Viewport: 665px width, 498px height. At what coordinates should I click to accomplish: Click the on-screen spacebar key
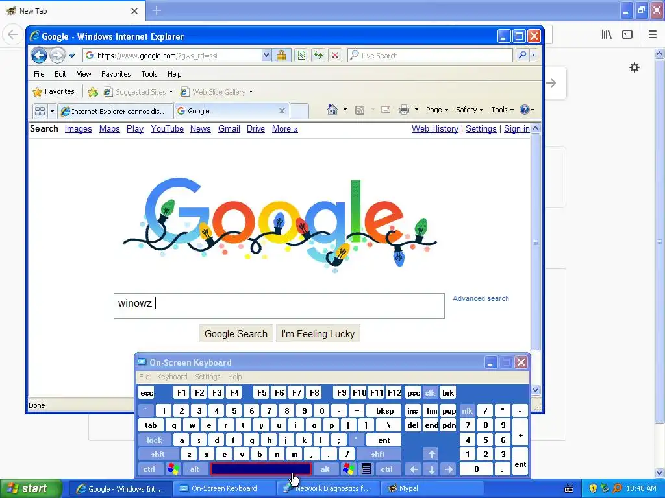[x=261, y=469]
